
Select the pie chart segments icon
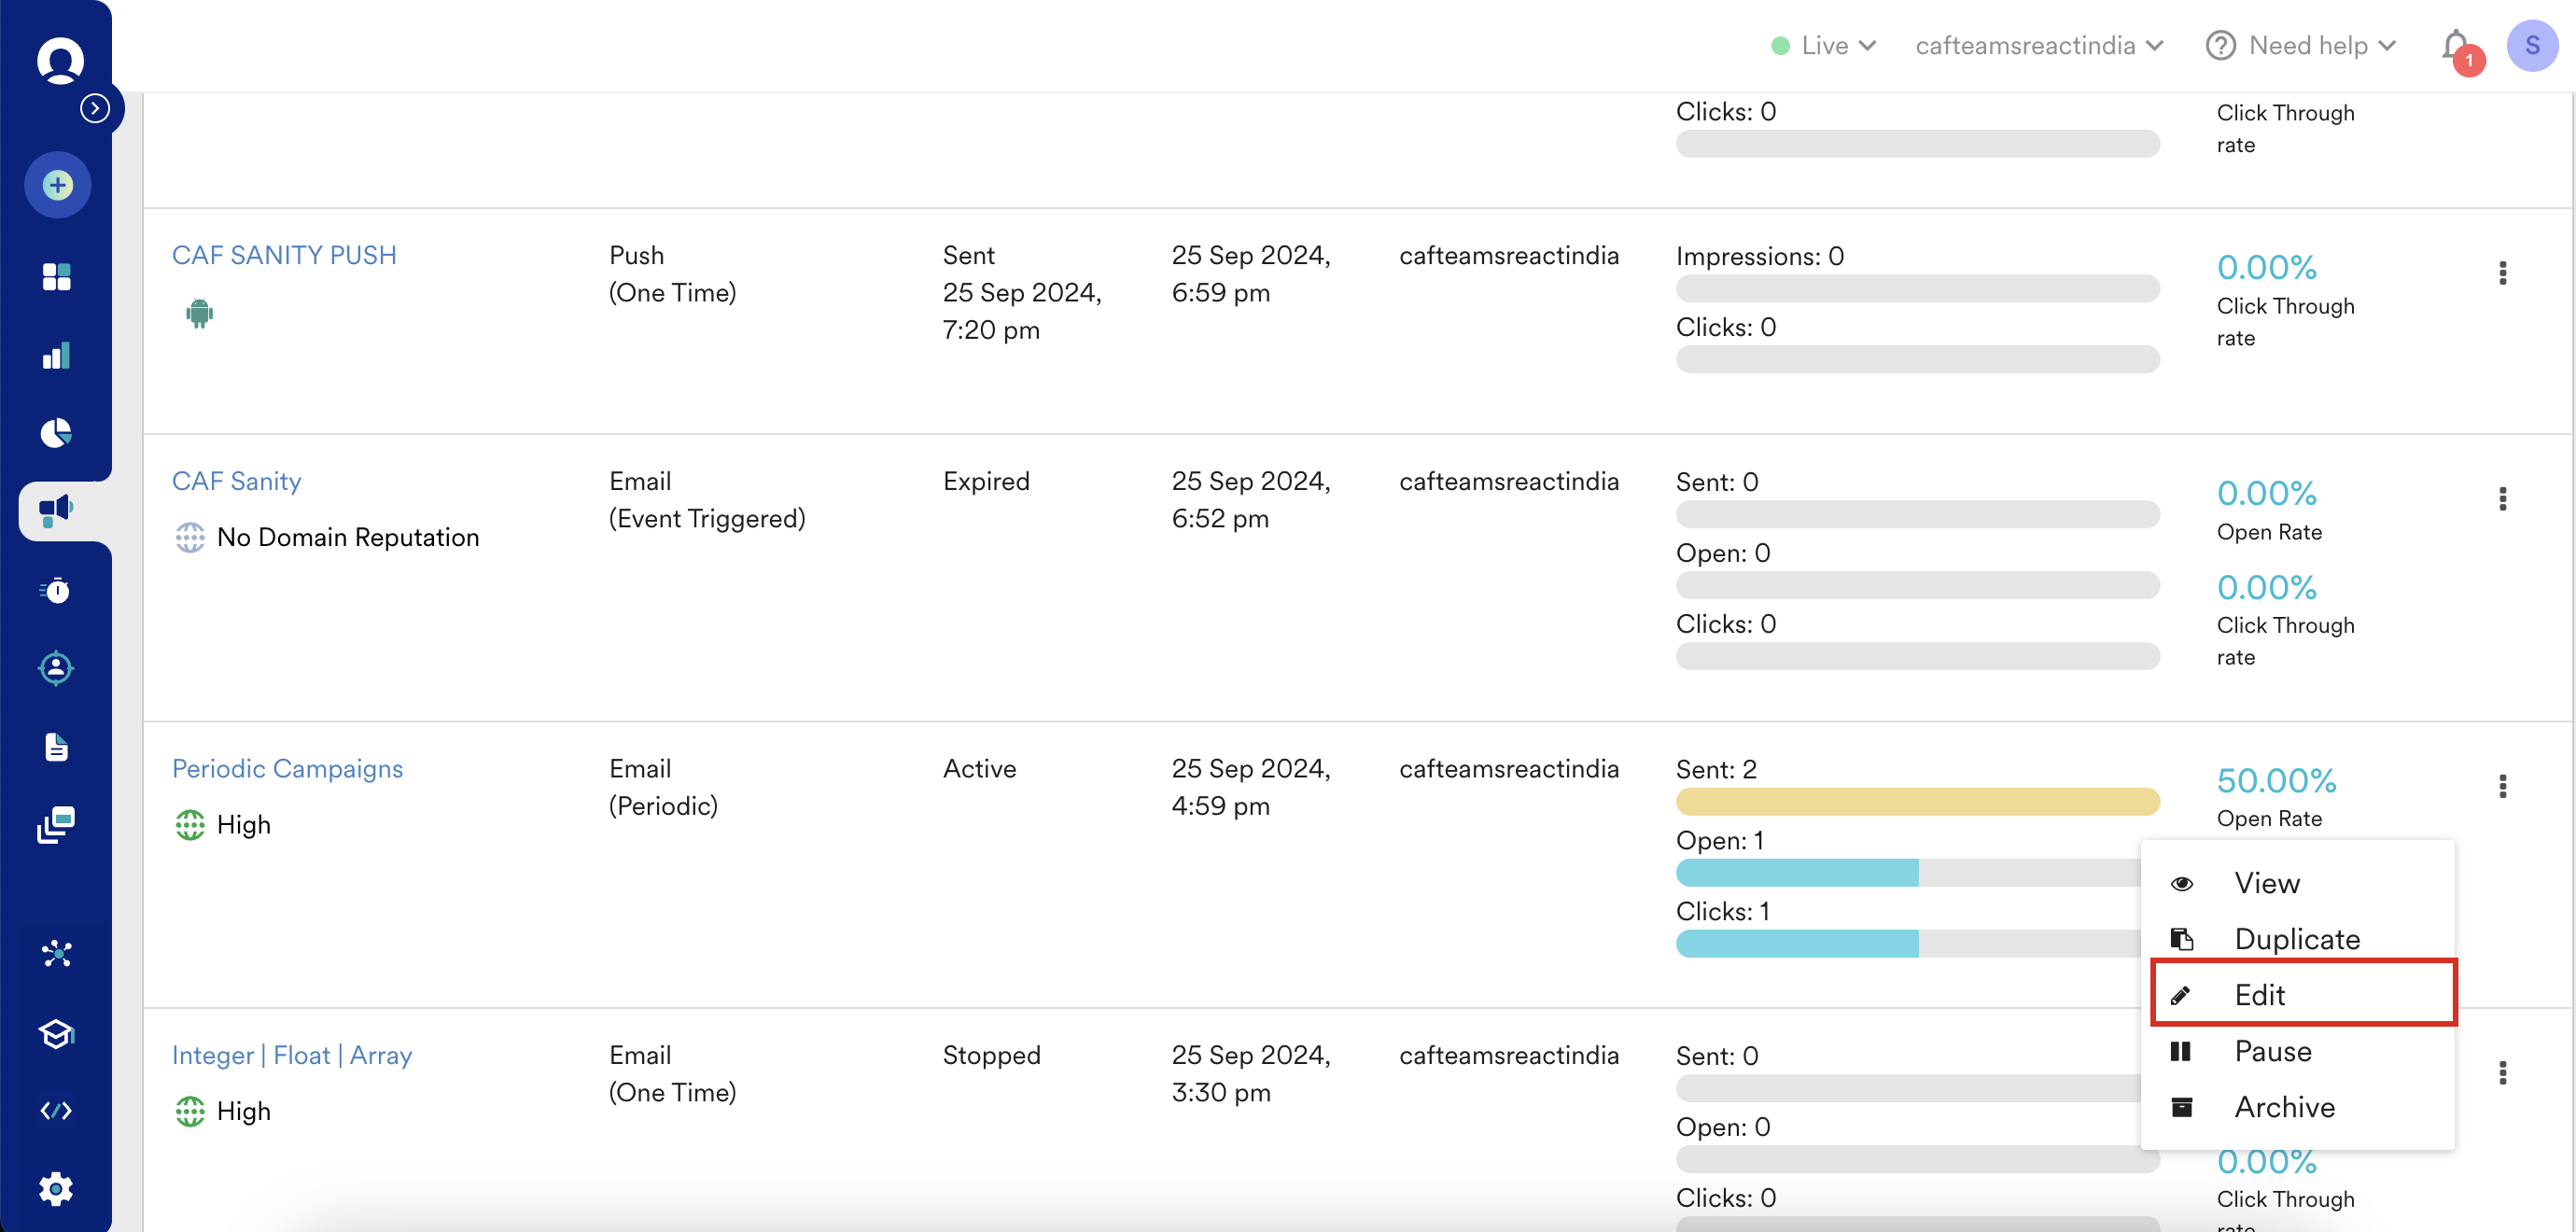(x=57, y=433)
